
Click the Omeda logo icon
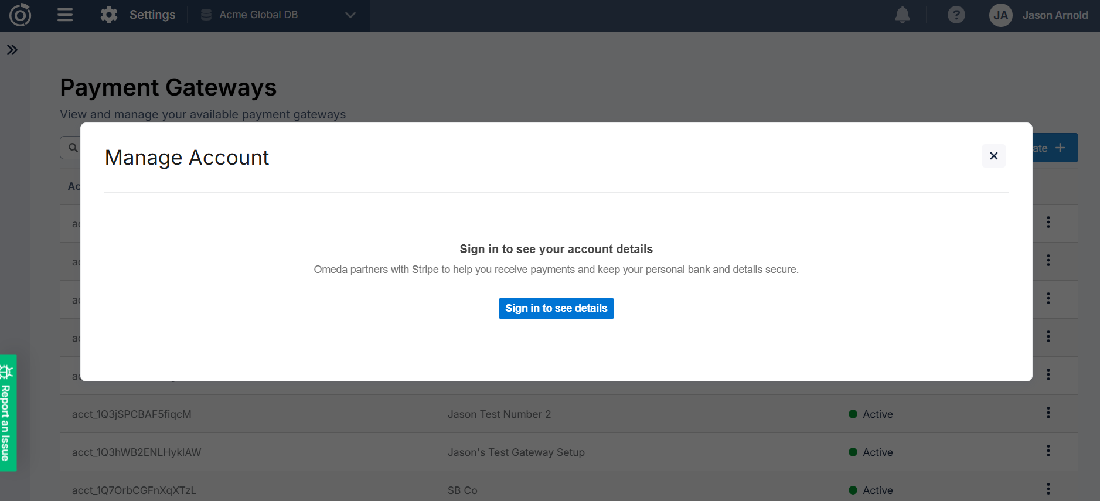pos(19,15)
